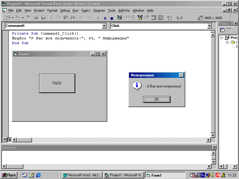Switch to Procedure View in code window
Screen dimensions: 239x179
pos(5,139)
